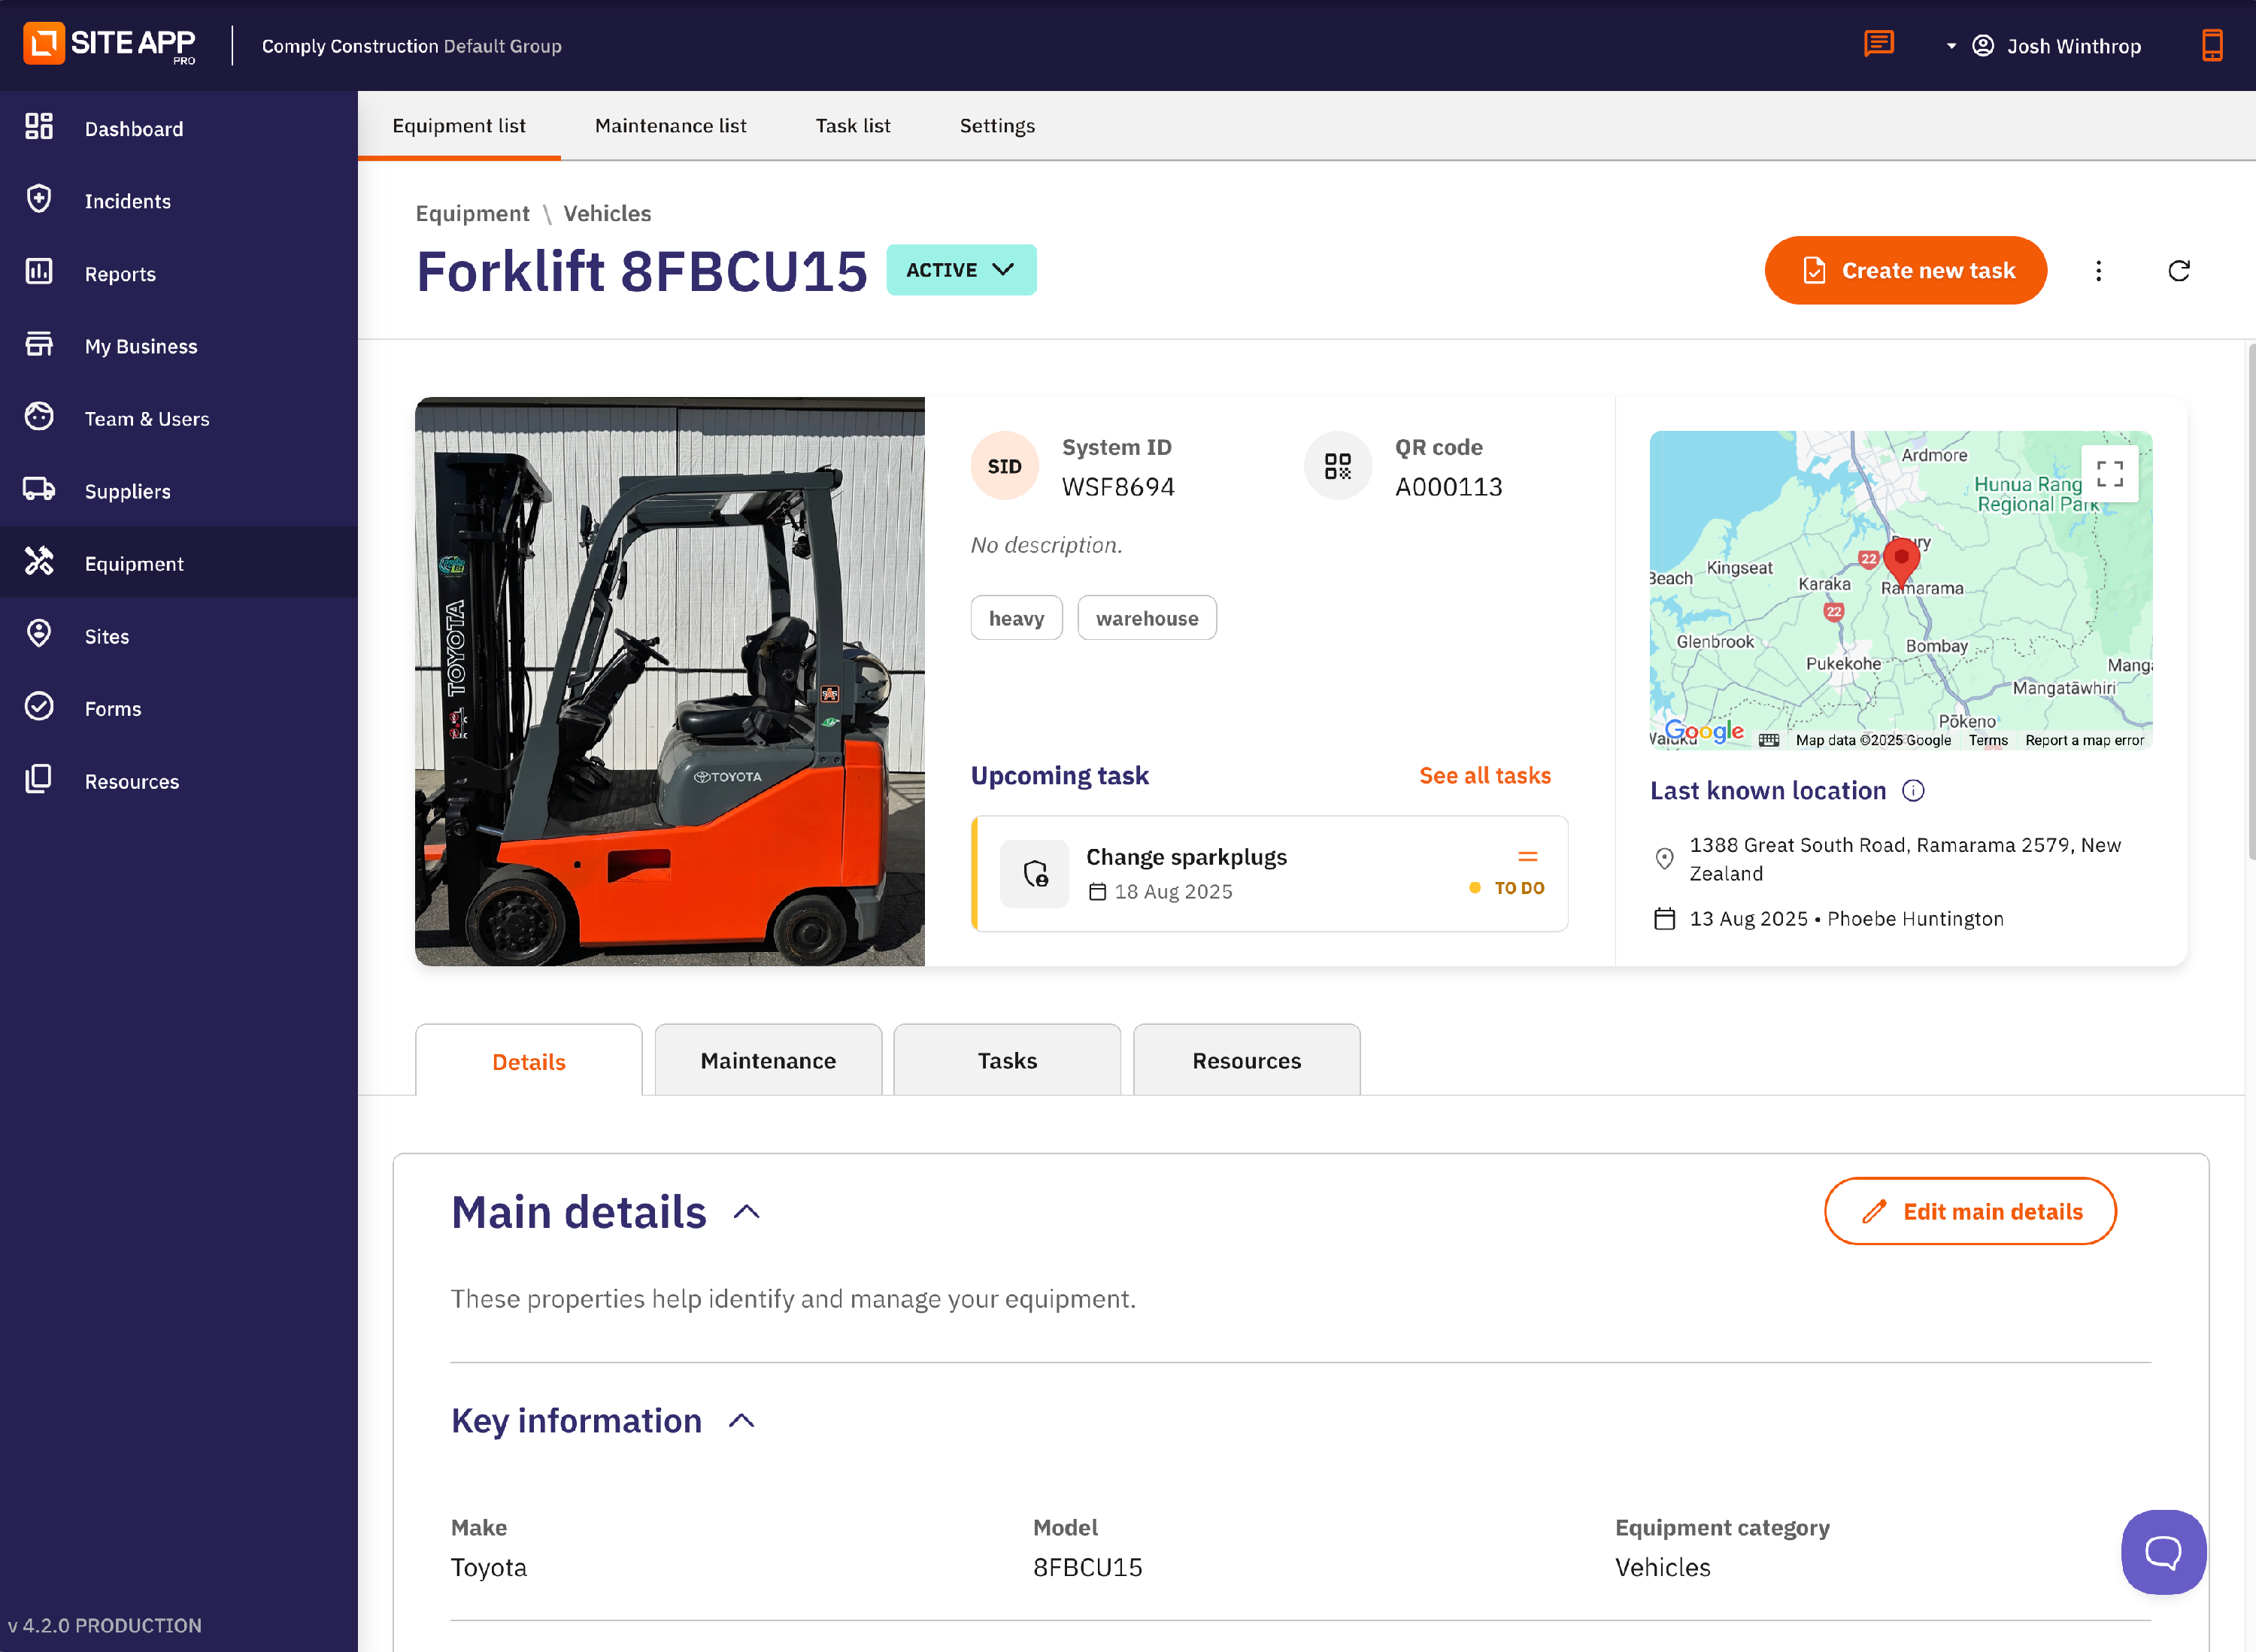Click the medium priority icon on task
The image size is (2256, 1652).
(1527, 856)
